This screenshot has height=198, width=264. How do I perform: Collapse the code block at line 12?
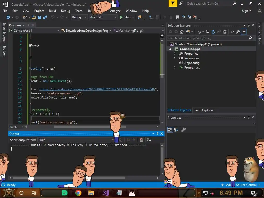point(30,81)
